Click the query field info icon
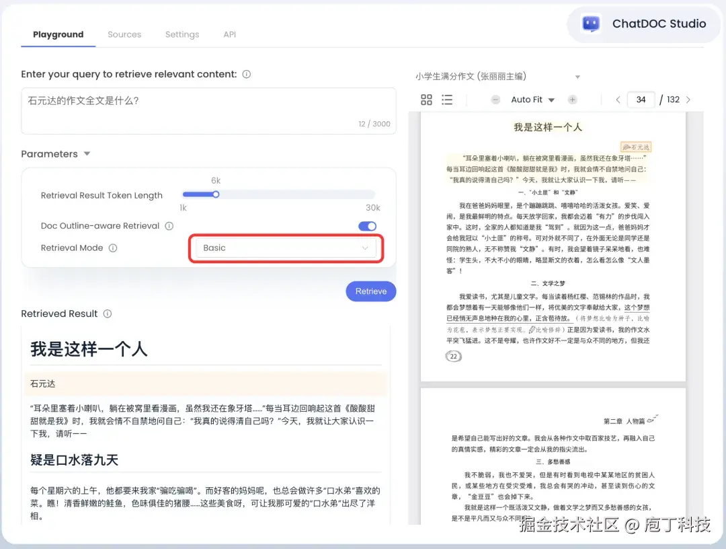Screen dimensions: 726x549 246,74
